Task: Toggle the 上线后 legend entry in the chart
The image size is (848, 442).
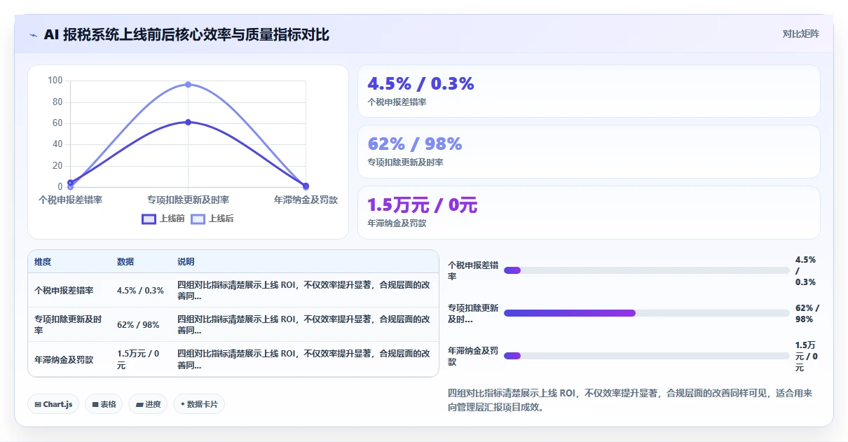Action: click(212, 219)
